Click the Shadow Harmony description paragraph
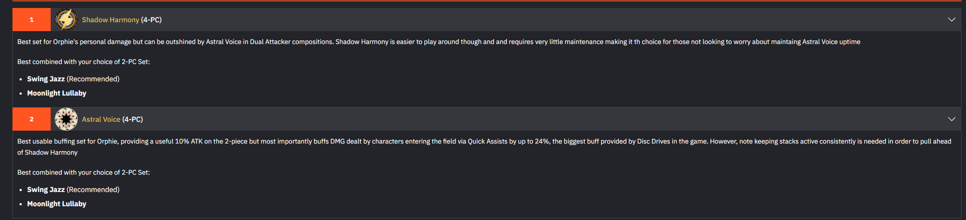 (x=439, y=42)
